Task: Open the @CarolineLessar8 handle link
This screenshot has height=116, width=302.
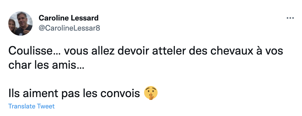Action: (x=69, y=28)
